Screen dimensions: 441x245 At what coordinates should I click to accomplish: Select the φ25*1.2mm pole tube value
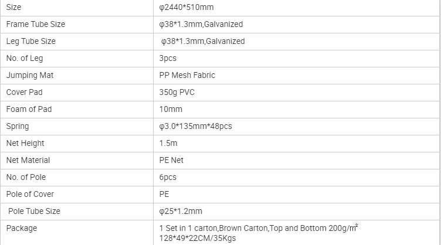(181, 211)
